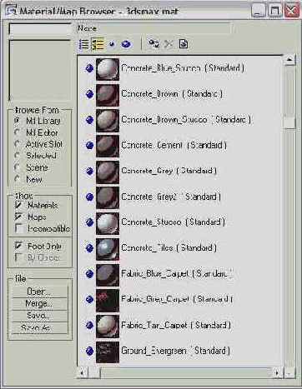
Task: Choose View Large Icons toolbar button
Action: coord(126,44)
